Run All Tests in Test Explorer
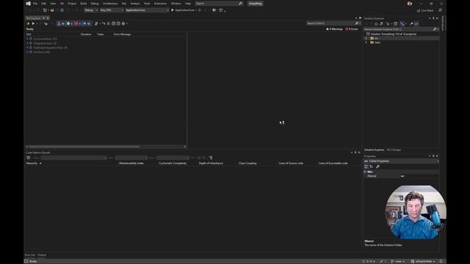The width and height of the screenshot is (470, 264). pos(28,23)
